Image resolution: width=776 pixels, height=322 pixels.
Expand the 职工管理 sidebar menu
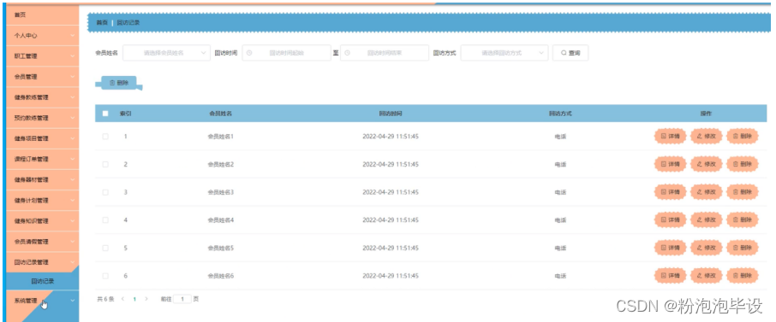[x=42, y=56]
